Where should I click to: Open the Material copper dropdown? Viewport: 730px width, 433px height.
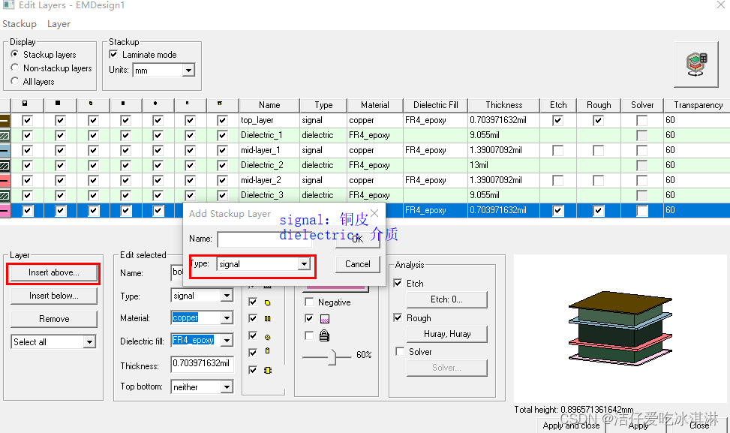[227, 318]
